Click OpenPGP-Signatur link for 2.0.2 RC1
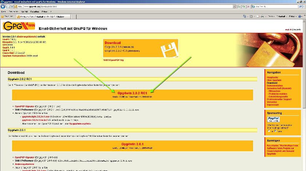306x171 pixels. coord(24,107)
